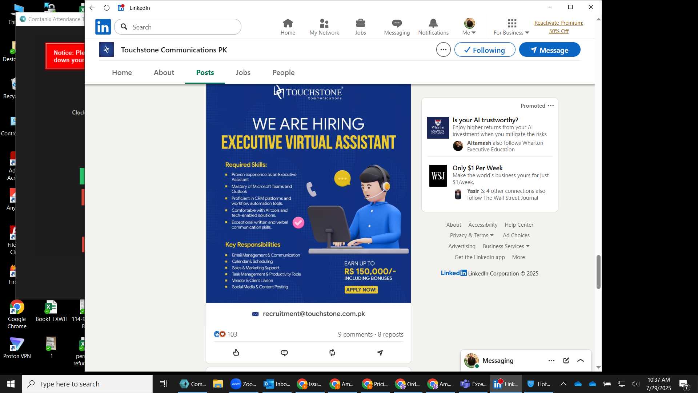Open the Windows notification center
This screenshot has height=393, width=698.
[684, 384]
